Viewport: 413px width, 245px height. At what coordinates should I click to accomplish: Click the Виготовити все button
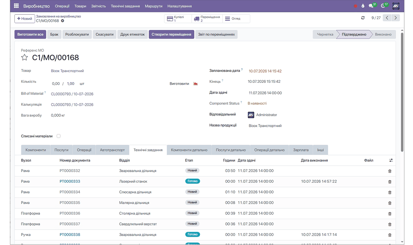click(30, 34)
